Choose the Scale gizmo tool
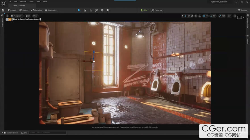 [192, 16]
